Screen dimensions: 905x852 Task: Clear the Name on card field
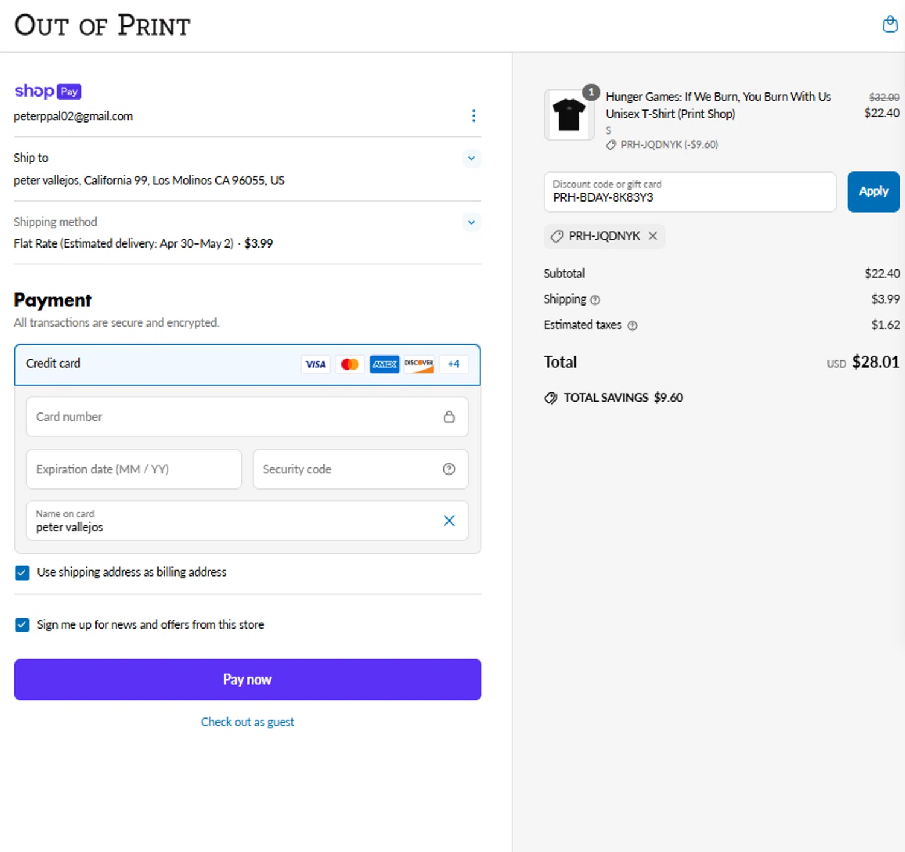449,520
